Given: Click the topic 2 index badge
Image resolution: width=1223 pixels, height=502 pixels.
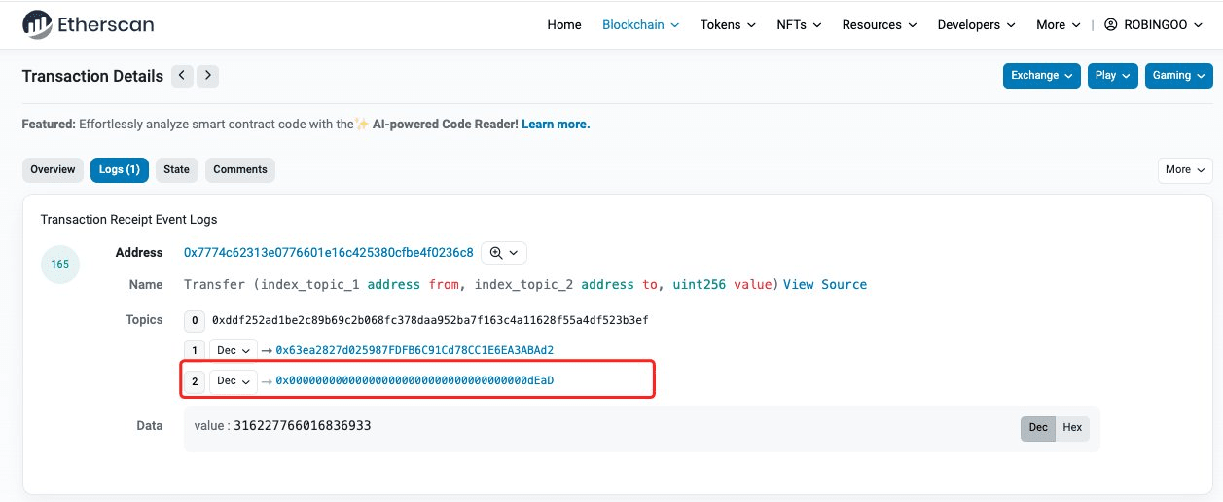Looking at the screenshot, I should click(x=195, y=381).
